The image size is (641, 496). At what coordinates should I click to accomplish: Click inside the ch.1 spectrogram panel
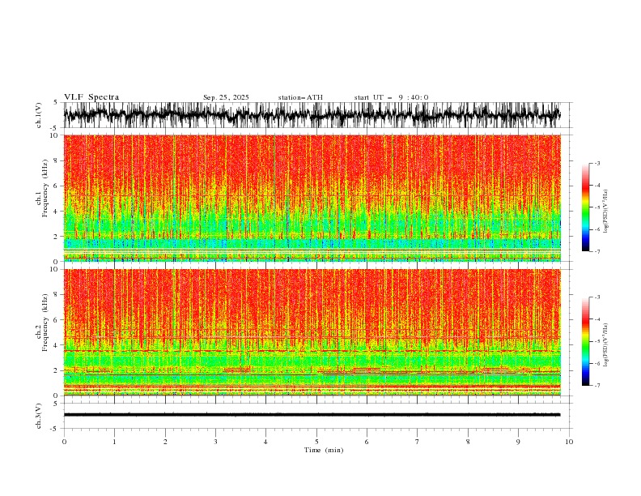coord(312,198)
